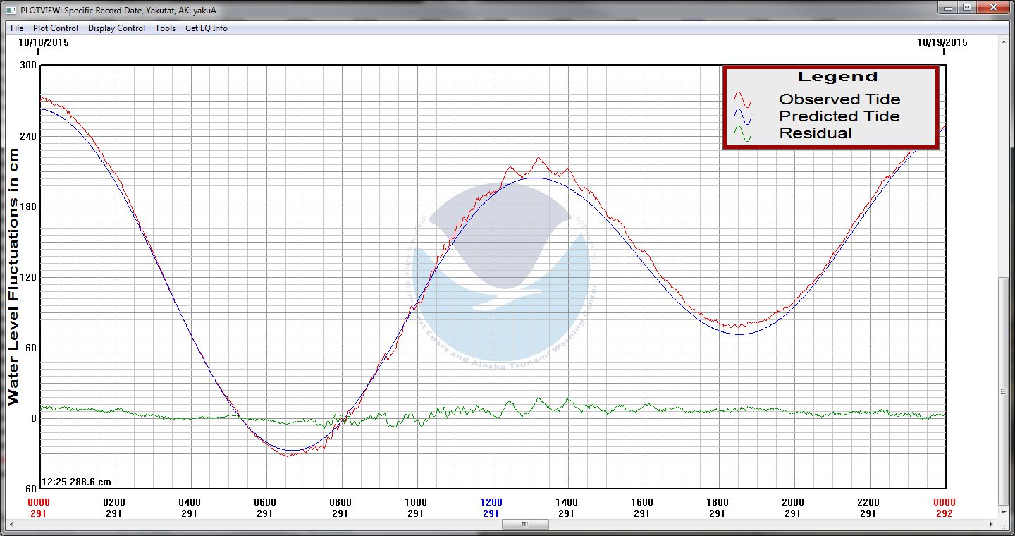This screenshot has width=1015, height=536.
Task: Open the File menu
Action: [x=17, y=28]
